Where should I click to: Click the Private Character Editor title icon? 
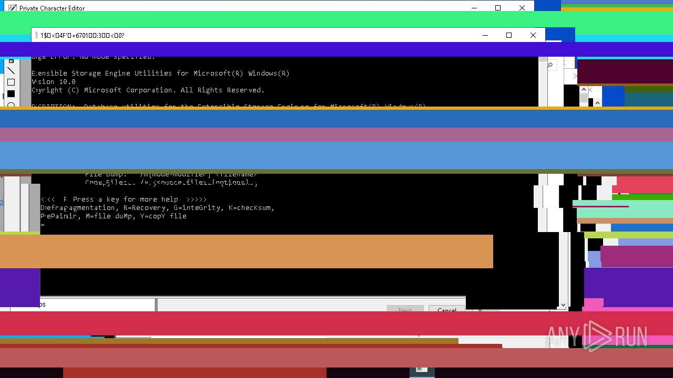(13, 8)
